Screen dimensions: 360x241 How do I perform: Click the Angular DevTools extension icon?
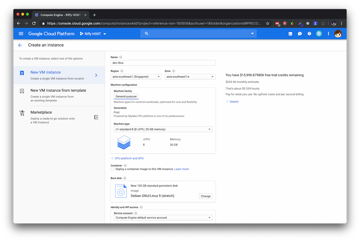coord(285,23)
